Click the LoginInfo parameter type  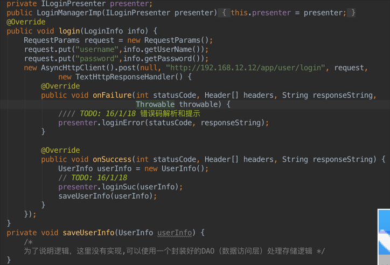[x=103, y=31]
